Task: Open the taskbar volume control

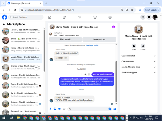Action: point(141,118)
